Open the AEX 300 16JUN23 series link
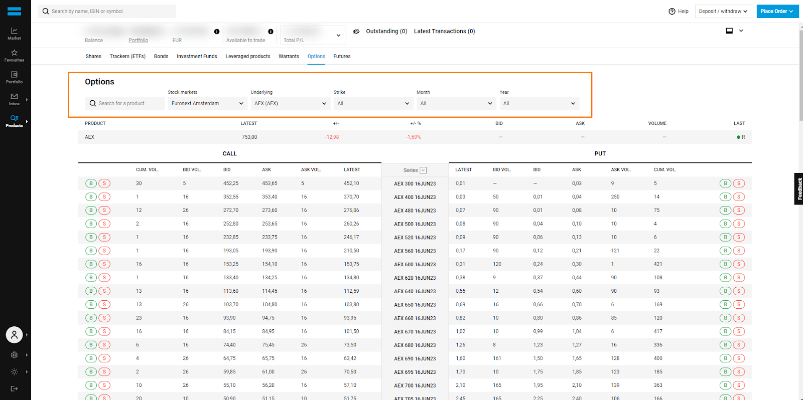The image size is (803, 400). [x=415, y=184]
